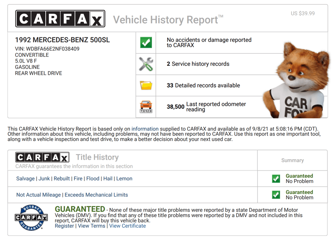Click the wrench and screwdriver service history icon
The height and width of the screenshot is (241, 335).
(146, 64)
